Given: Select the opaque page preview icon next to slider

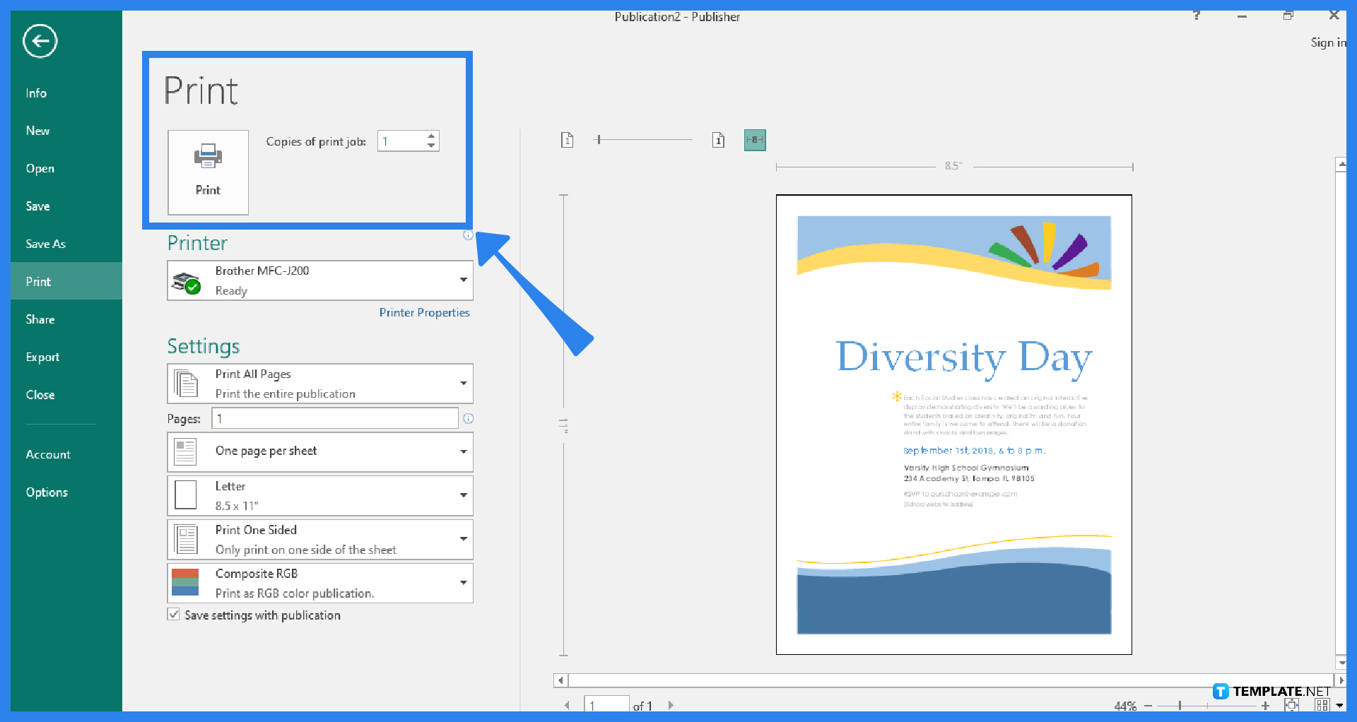Looking at the screenshot, I should coord(719,140).
